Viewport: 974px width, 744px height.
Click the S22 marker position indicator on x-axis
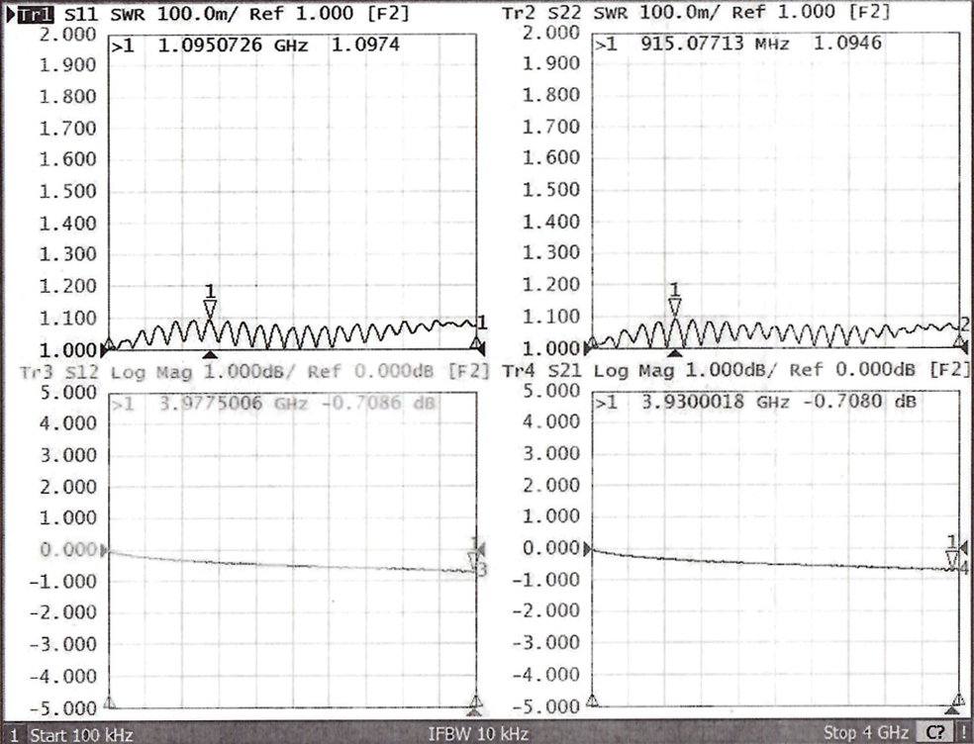pyautogui.click(x=674, y=353)
